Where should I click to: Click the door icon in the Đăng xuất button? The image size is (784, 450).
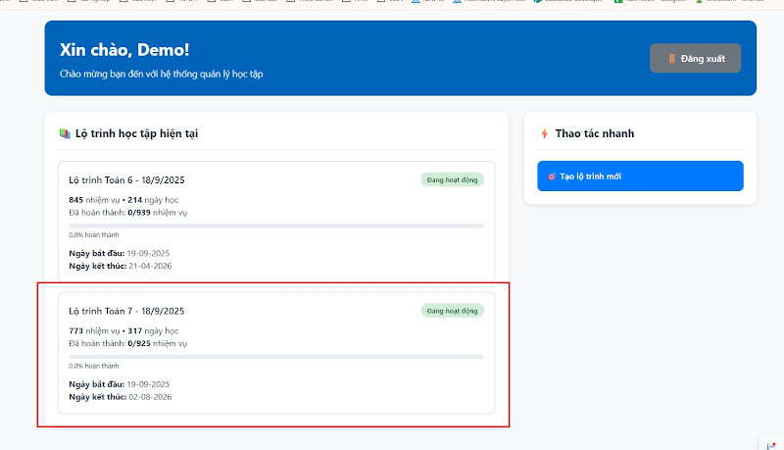(x=671, y=59)
